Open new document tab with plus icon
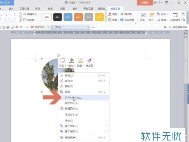The height and width of the screenshot is (142, 189). pyautogui.click(x=93, y=27)
